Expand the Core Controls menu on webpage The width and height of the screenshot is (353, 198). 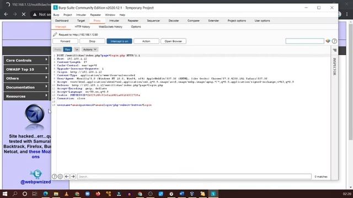26,60
